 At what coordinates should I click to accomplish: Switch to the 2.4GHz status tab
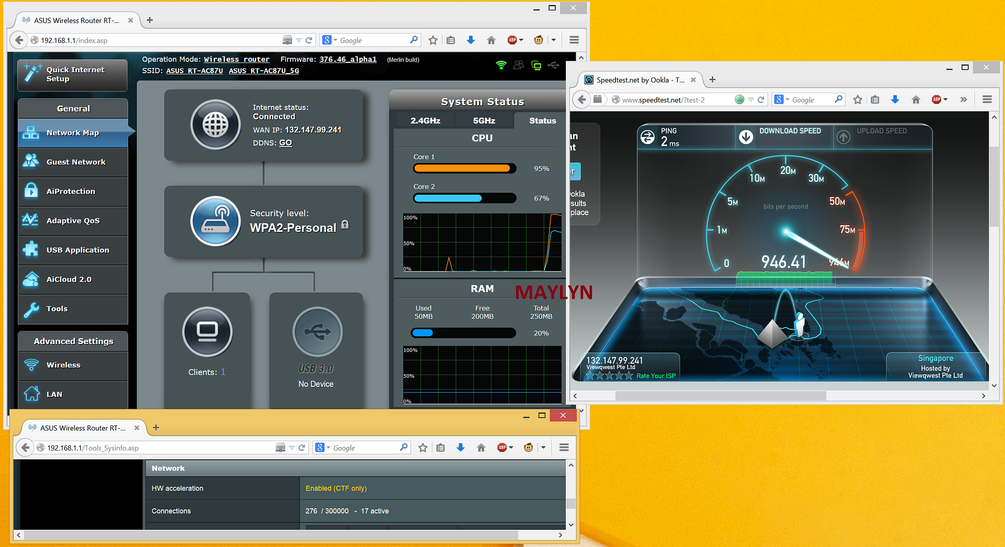(425, 121)
